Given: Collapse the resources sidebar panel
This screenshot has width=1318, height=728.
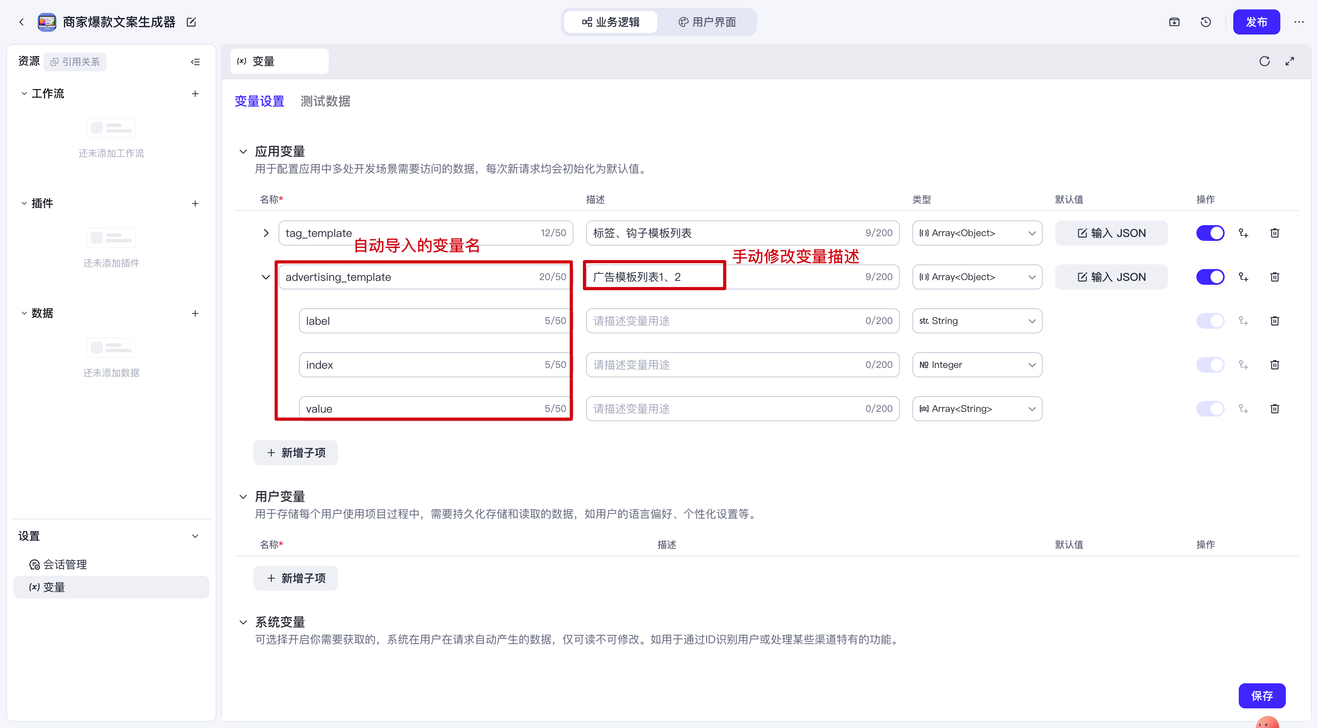Looking at the screenshot, I should [195, 62].
